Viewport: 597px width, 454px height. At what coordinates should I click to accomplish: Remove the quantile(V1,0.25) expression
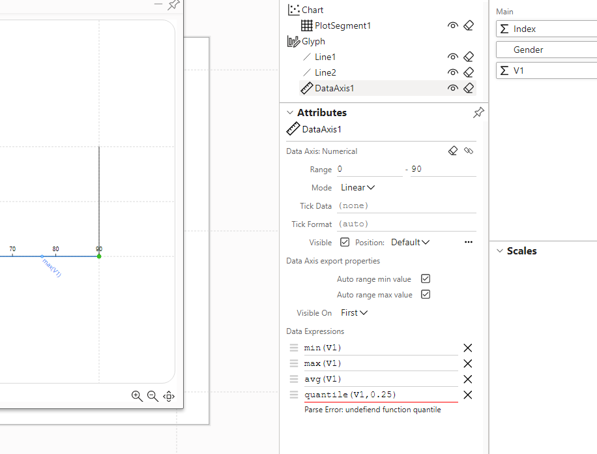click(467, 394)
